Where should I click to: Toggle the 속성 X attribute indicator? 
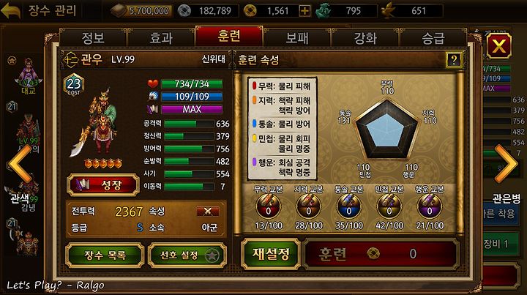pos(208,212)
